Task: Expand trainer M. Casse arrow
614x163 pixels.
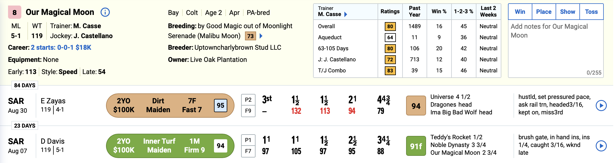Action: [x=345, y=14]
